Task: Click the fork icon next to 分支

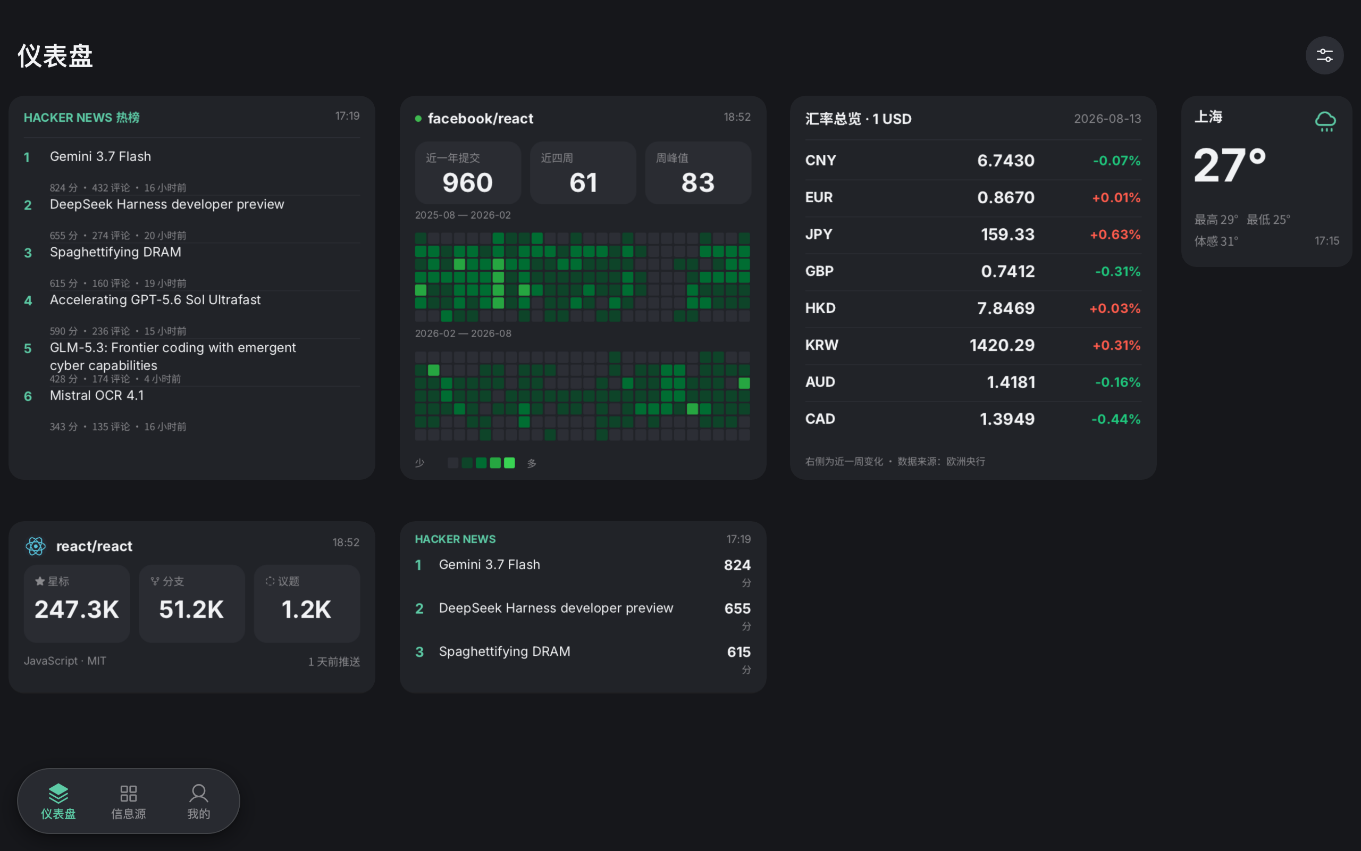Action: coord(155,581)
